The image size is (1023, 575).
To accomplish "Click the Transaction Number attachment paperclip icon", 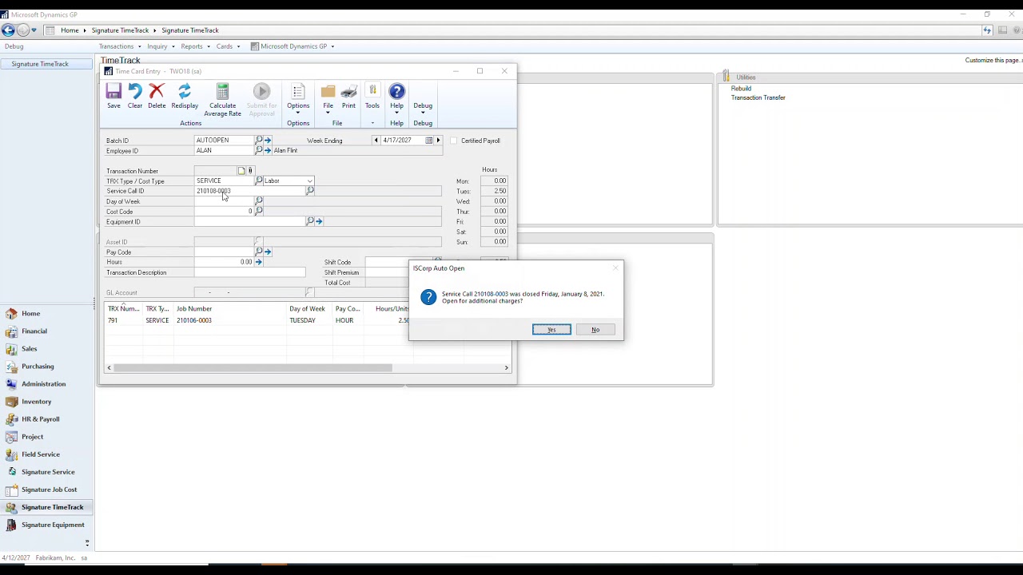I will tap(250, 171).
